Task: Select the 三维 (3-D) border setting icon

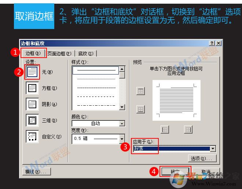Action: (x=32, y=120)
